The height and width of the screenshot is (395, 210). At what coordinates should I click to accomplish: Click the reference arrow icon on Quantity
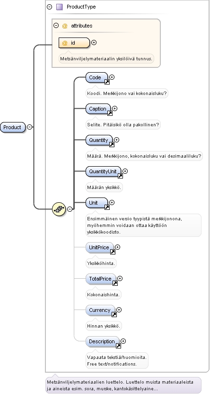(x=112, y=145)
